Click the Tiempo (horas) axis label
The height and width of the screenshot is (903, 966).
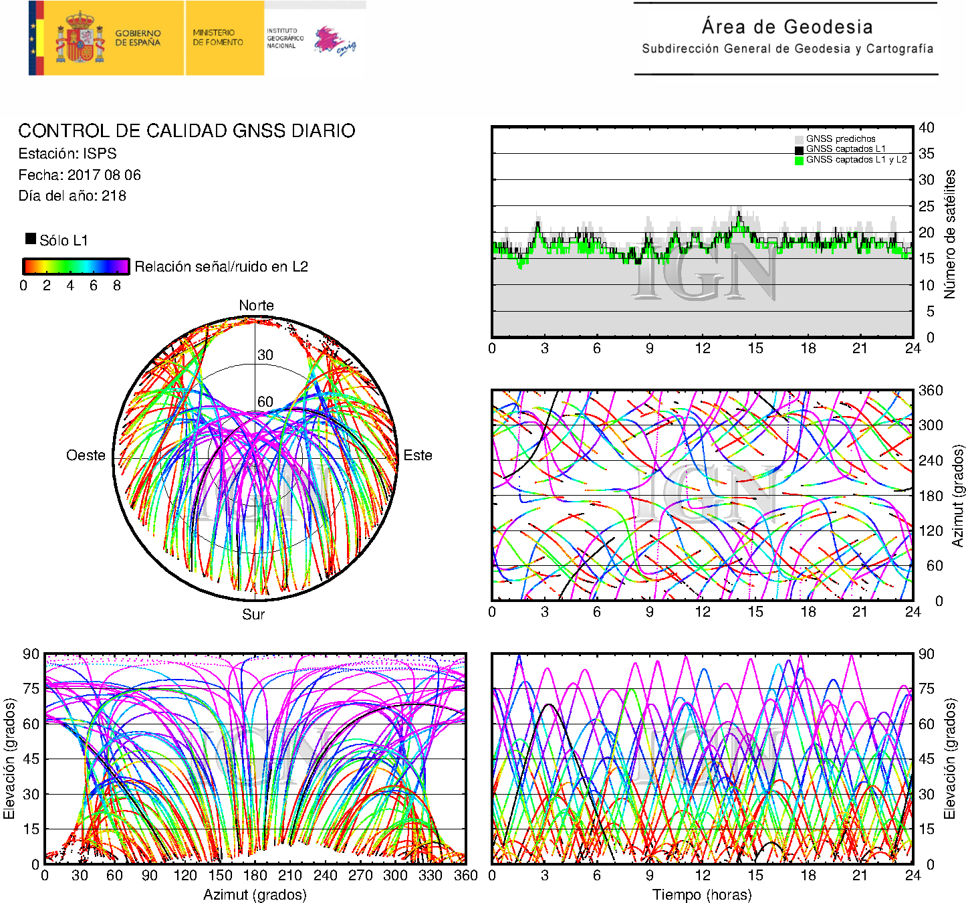(702, 894)
